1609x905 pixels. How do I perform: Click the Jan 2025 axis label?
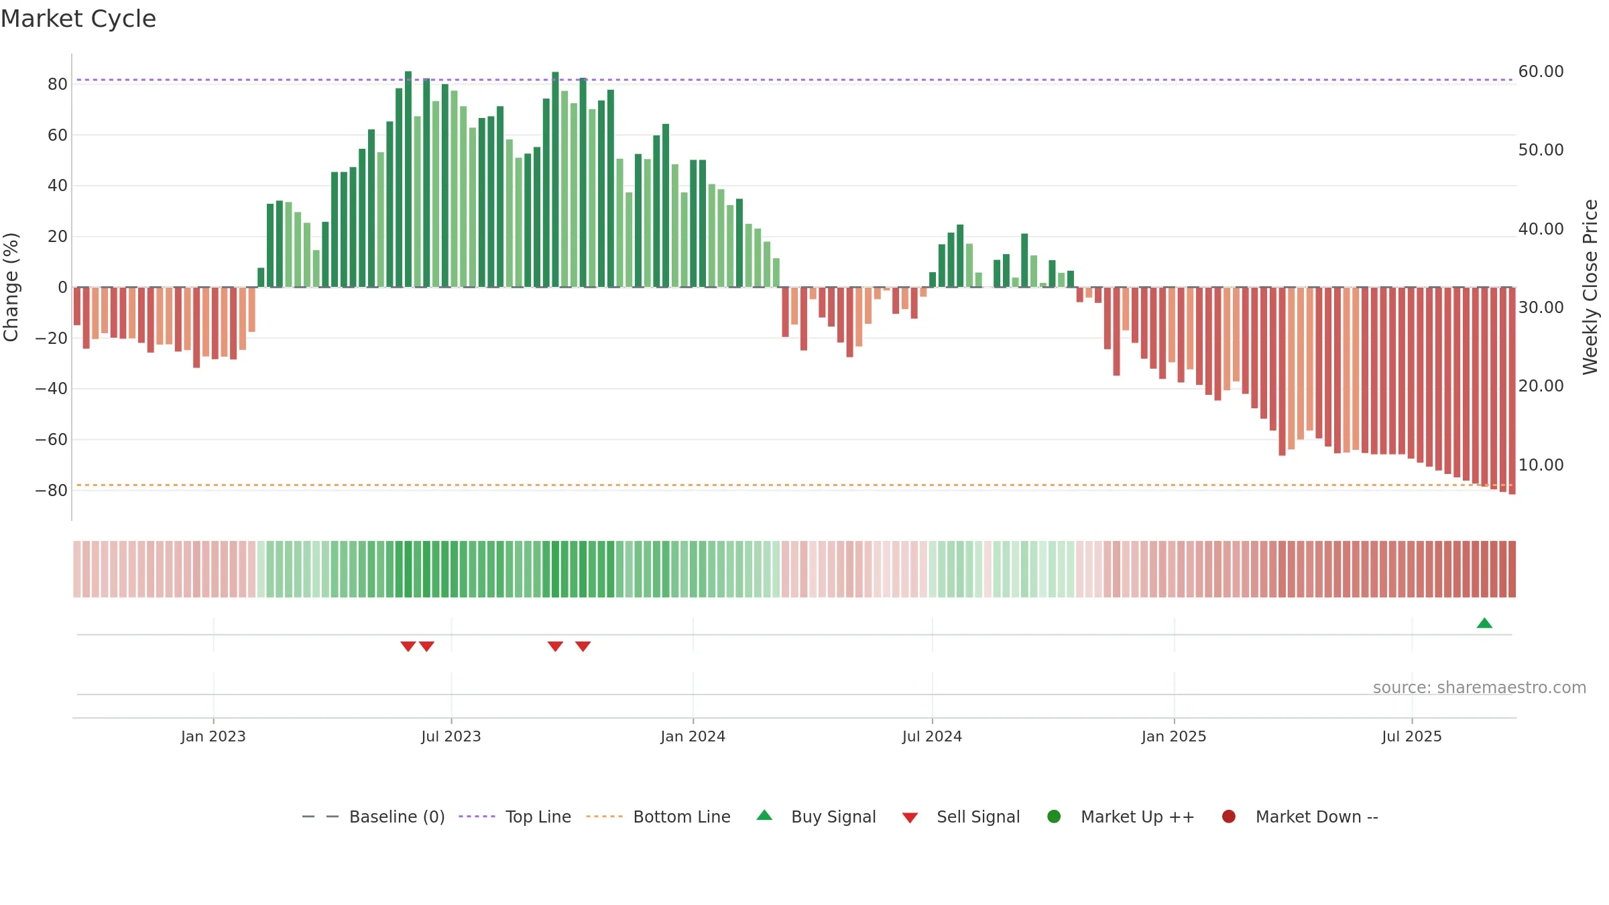(x=1174, y=736)
